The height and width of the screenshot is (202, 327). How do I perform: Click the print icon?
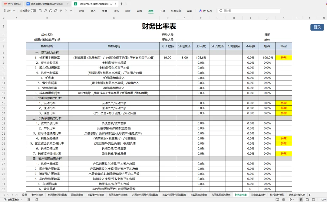[51, 11]
